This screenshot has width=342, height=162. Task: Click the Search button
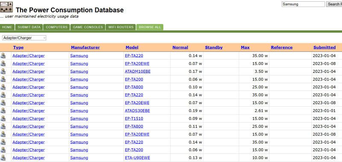pyautogui.click(x=334, y=4)
